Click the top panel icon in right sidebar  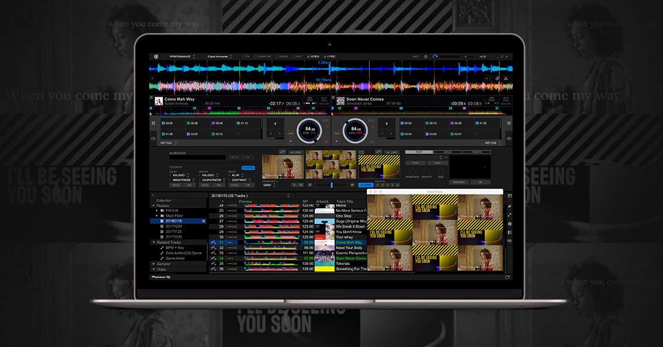509,196
